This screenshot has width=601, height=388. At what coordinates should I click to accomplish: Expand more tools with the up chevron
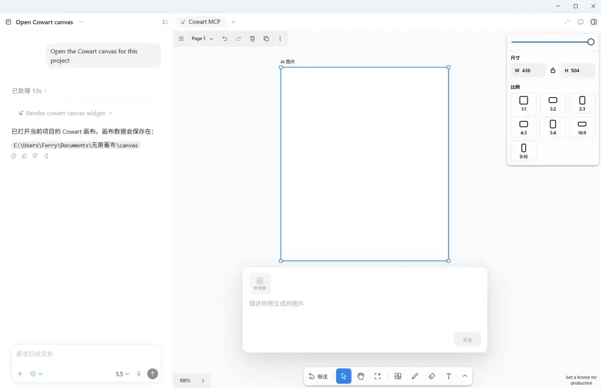tap(465, 376)
